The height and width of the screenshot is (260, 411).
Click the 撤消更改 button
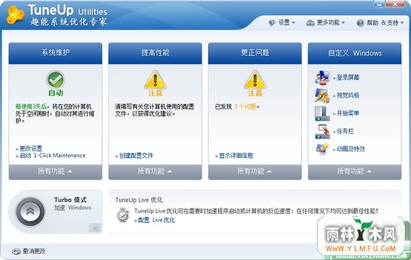[x=29, y=251]
